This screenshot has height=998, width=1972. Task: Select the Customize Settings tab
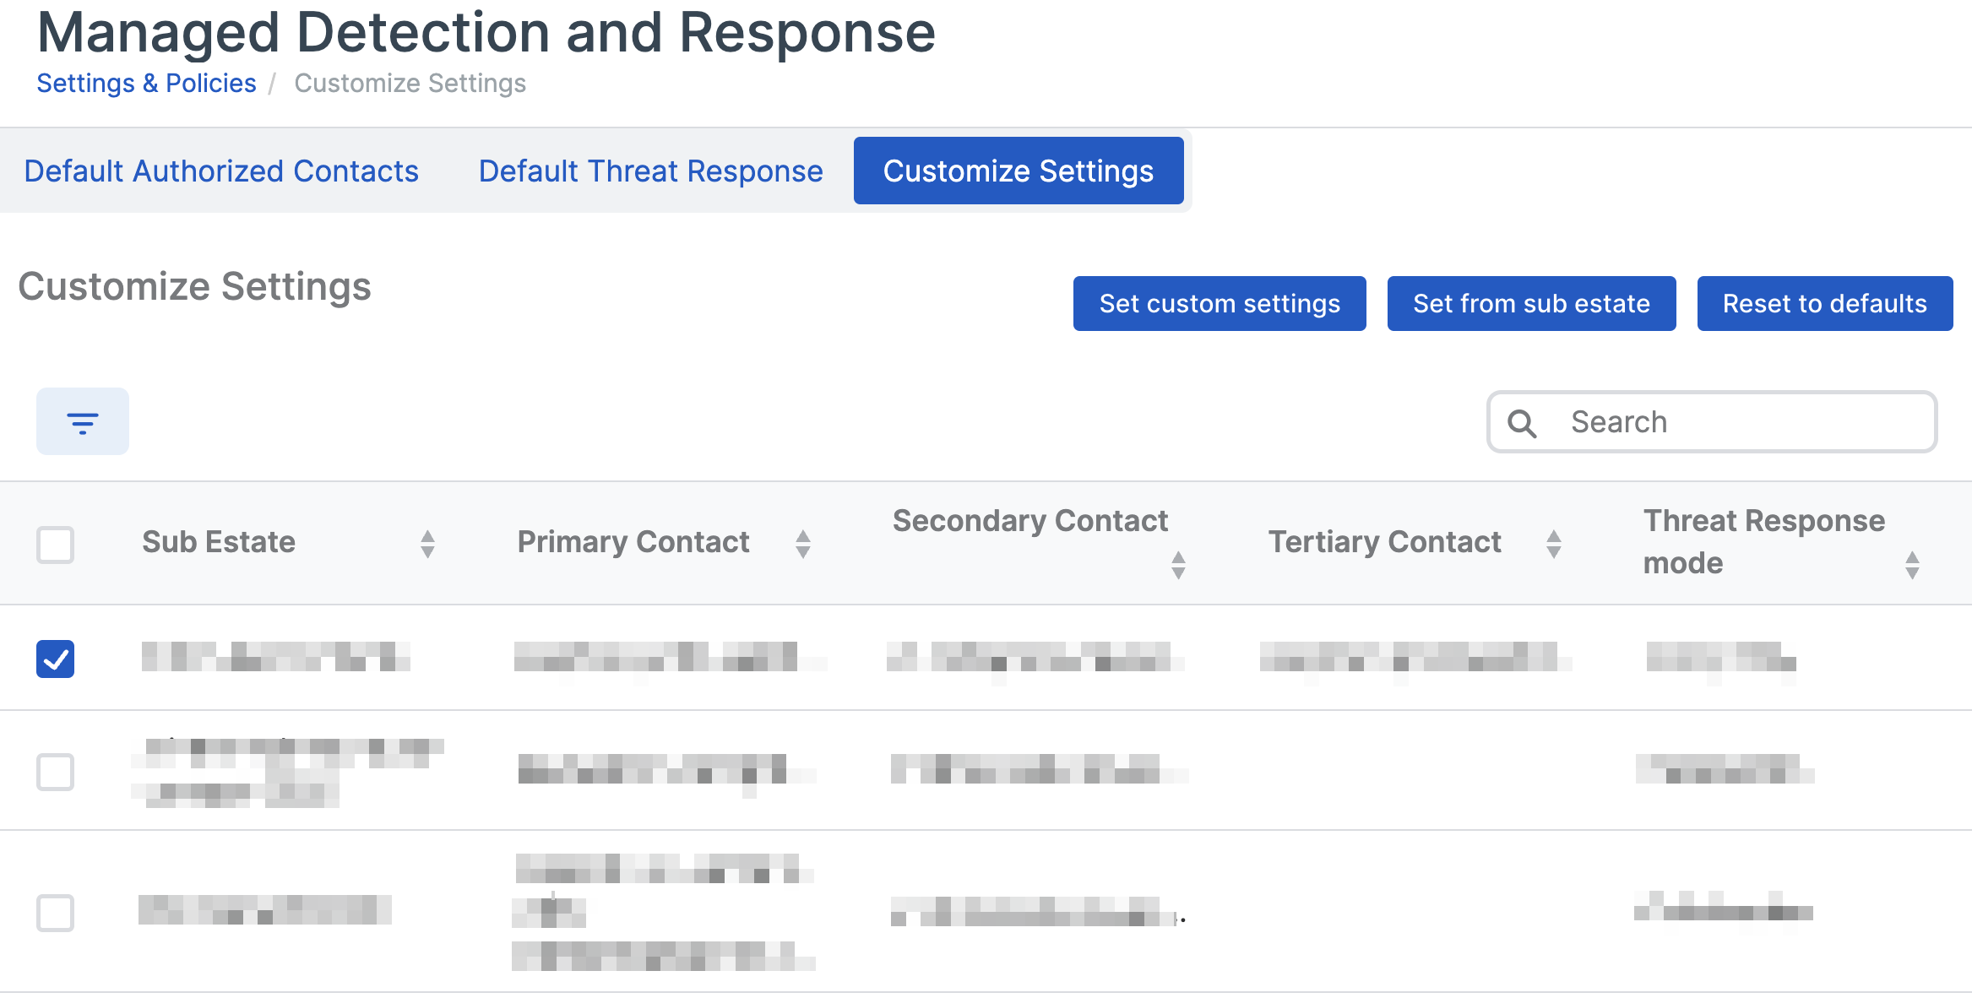coord(1018,171)
